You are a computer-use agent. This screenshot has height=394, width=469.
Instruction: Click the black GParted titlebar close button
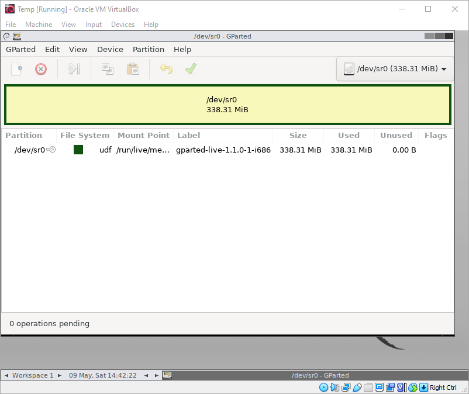click(449, 36)
